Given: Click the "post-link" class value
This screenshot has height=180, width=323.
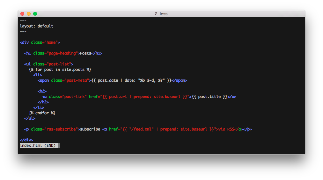Looking at the screenshot, I should (74, 97).
